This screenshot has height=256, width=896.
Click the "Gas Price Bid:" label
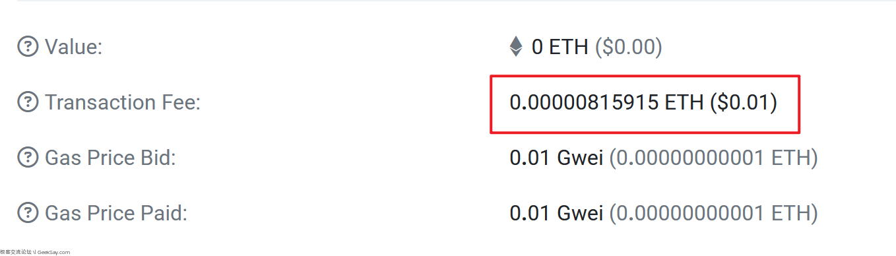coord(110,158)
